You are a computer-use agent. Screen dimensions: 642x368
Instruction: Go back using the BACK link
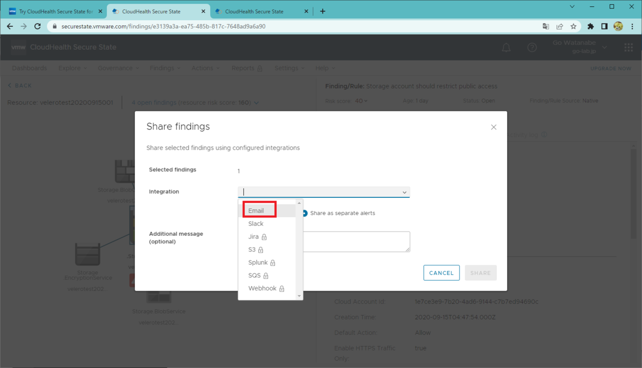(x=20, y=86)
